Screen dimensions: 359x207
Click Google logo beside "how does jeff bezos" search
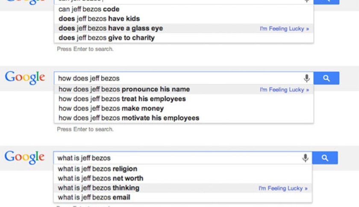(25, 78)
